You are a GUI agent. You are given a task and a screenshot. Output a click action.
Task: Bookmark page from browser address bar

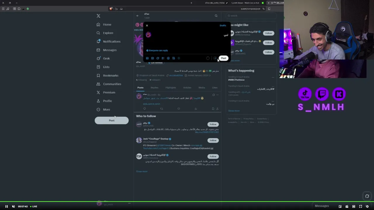(269, 9)
